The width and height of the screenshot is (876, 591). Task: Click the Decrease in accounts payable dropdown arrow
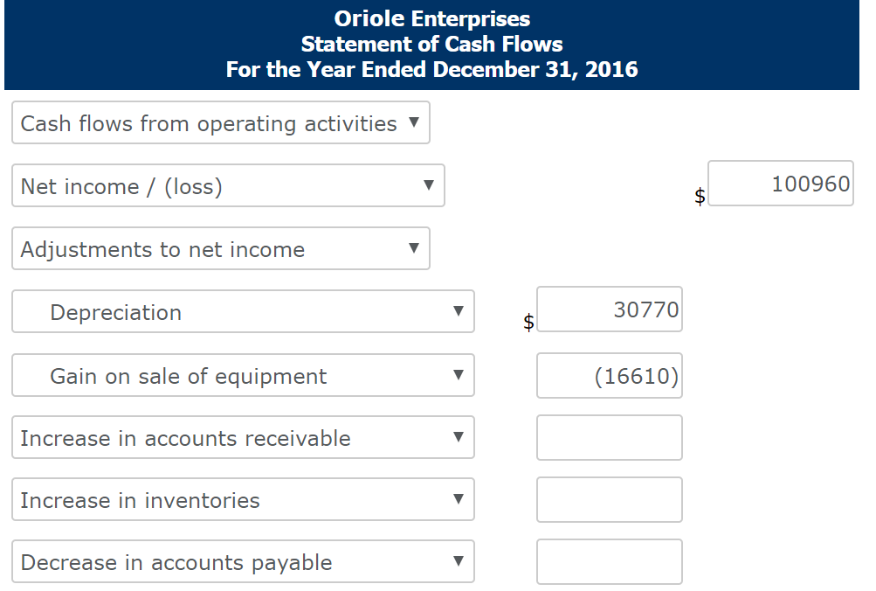(x=459, y=561)
